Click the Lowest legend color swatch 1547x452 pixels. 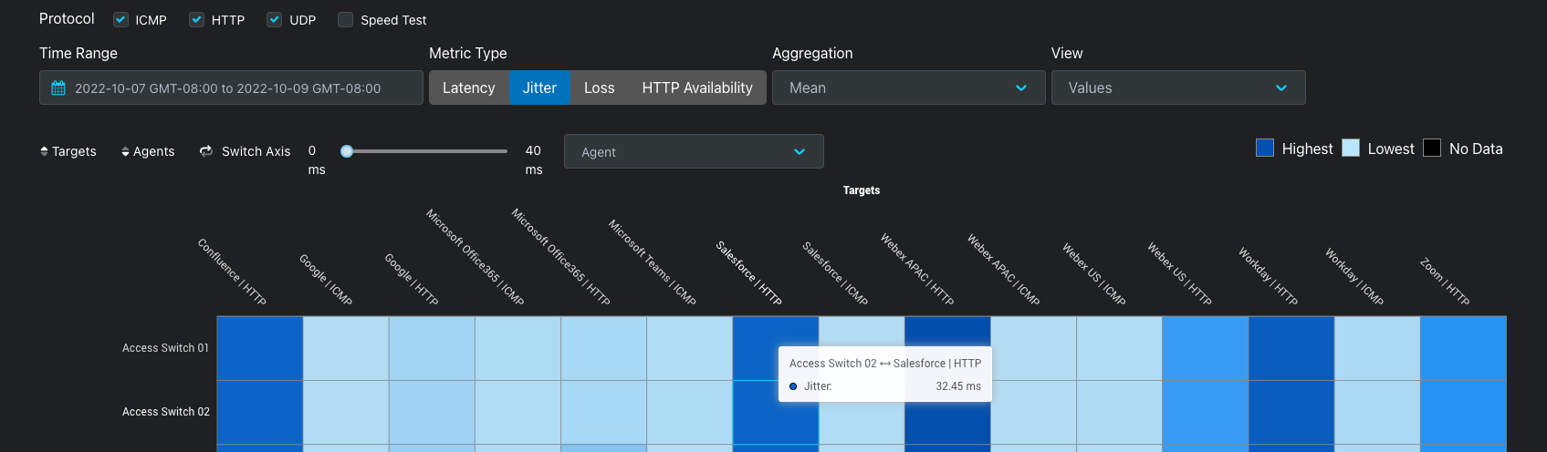tap(1351, 148)
